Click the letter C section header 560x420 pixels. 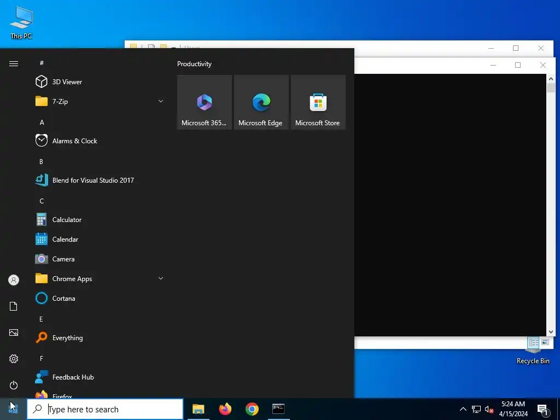[x=42, y=201]
